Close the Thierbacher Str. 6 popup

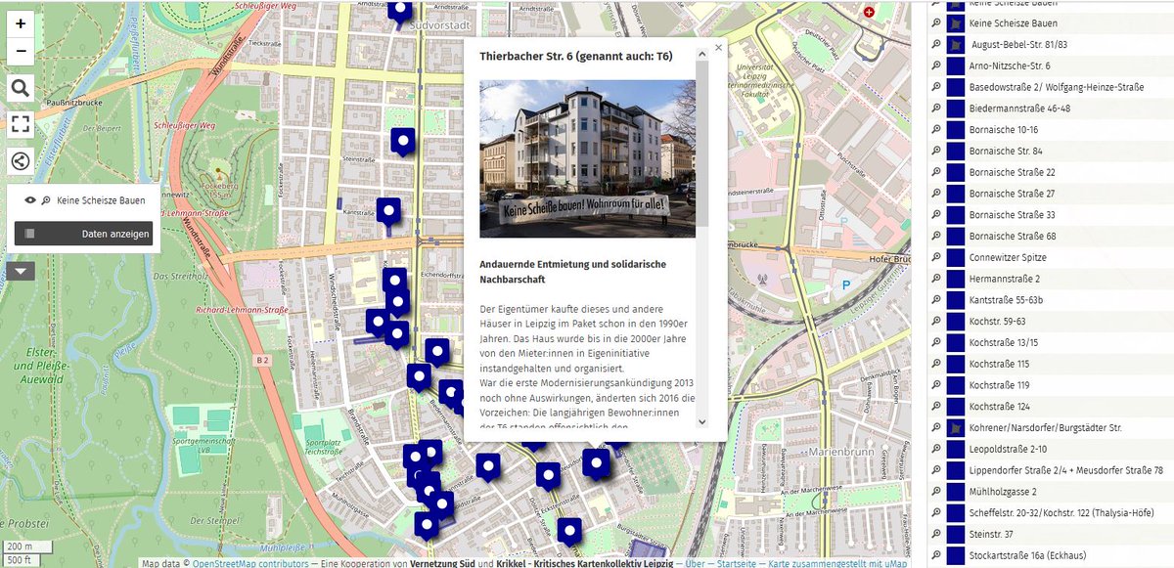click(x=717, y=47)
